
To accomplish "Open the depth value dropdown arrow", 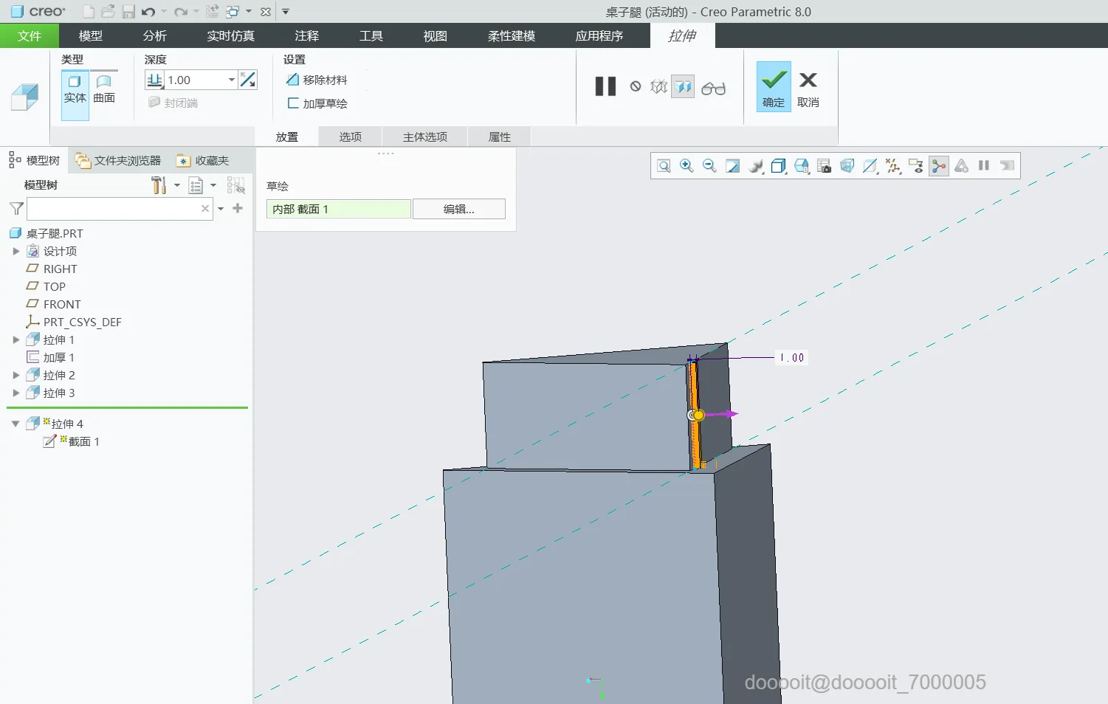I will click(x=232, y=80).
